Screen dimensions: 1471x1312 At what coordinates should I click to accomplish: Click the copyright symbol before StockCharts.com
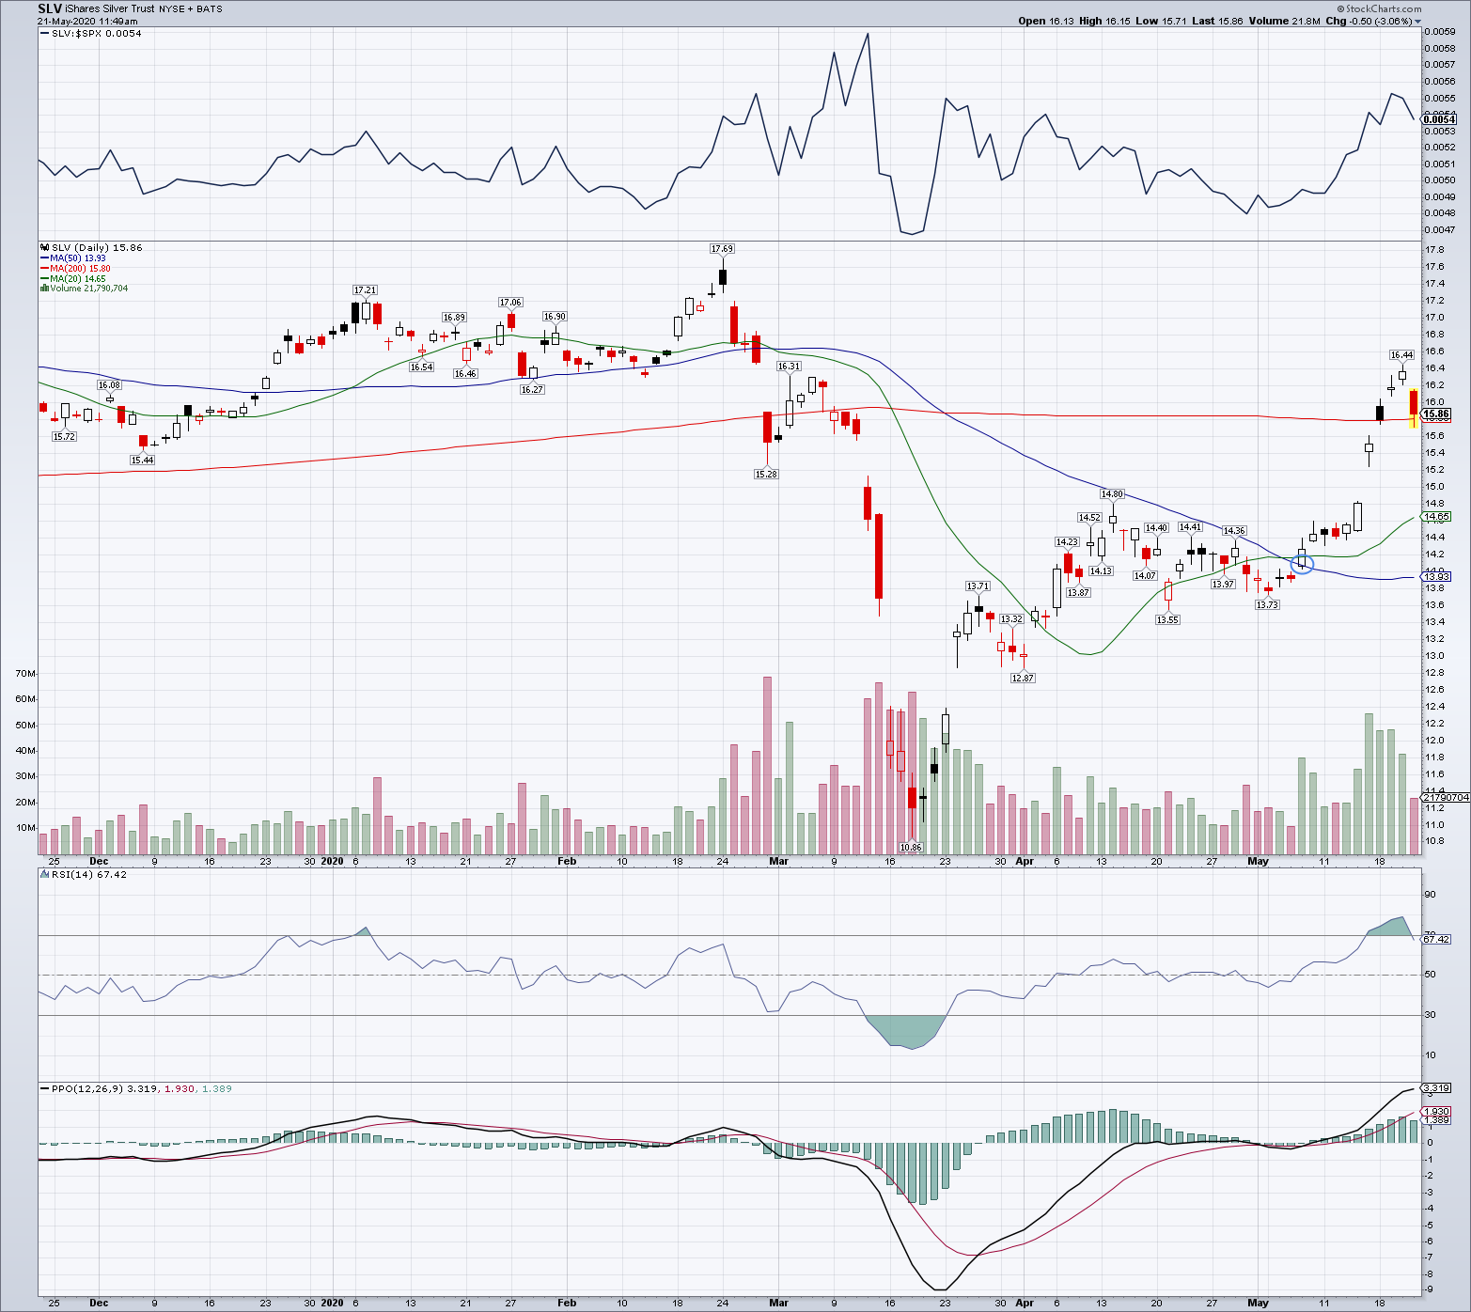1341,8
